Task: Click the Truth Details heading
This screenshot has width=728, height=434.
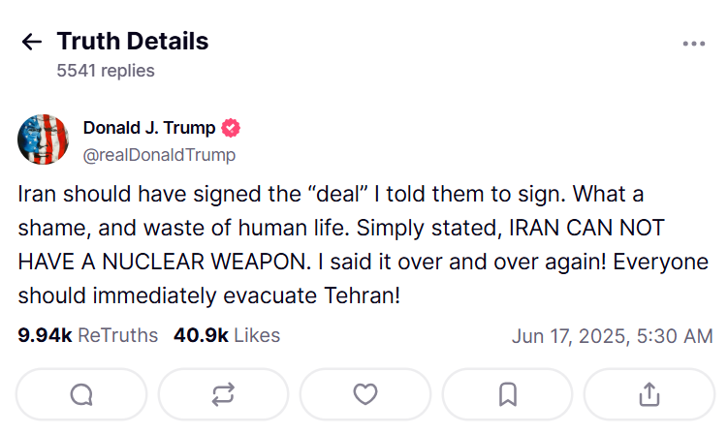Action: point(132,42)
